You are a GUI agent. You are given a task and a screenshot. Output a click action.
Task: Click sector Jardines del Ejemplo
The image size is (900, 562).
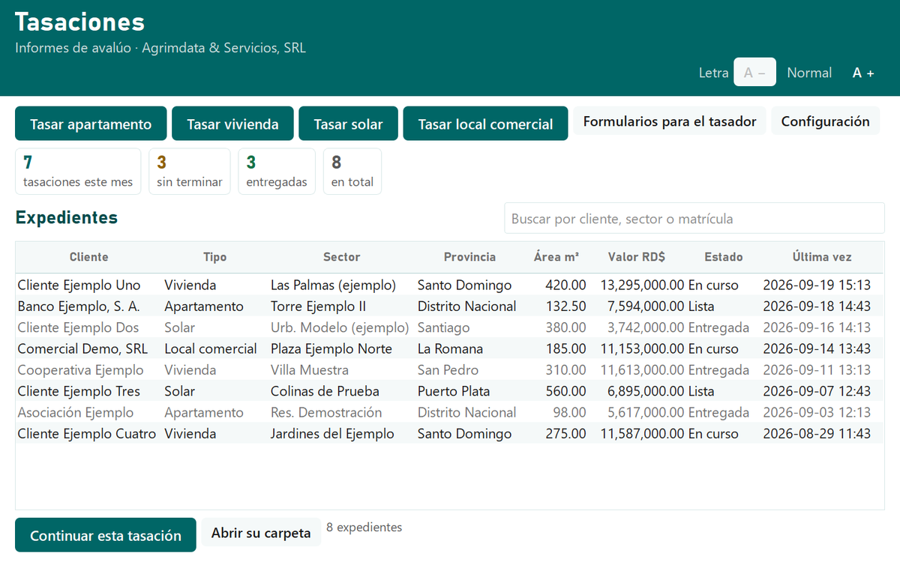(x=332, y=433)
